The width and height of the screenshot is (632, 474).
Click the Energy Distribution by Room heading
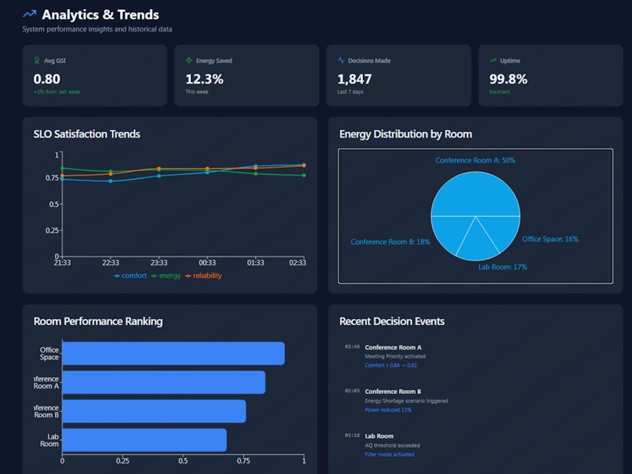[405, 134]
